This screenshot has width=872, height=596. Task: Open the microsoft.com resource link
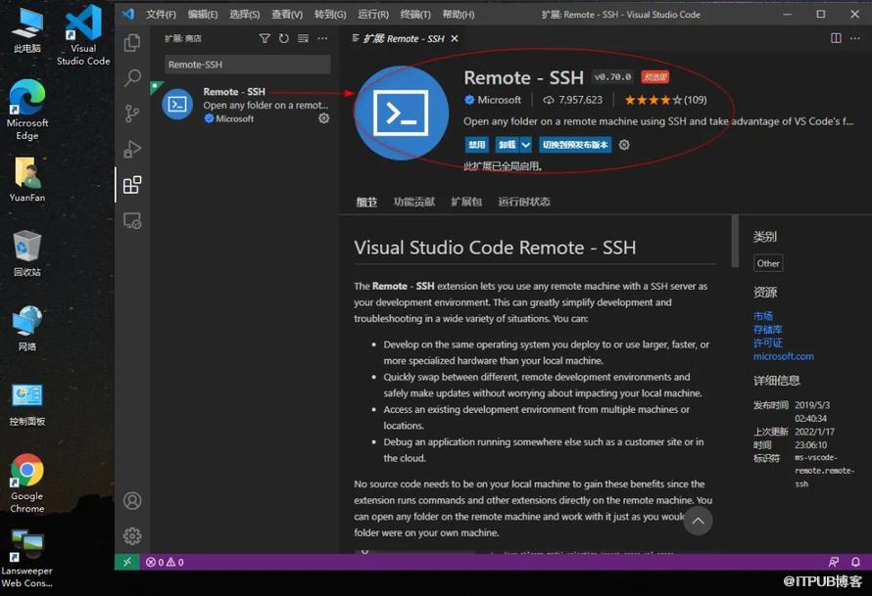pos(783,356)
